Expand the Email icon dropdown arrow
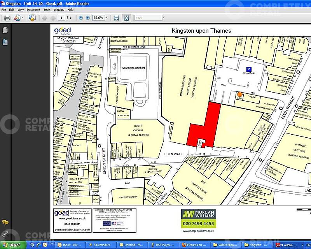This screenshot has height=249, width=311. point(21,18)
